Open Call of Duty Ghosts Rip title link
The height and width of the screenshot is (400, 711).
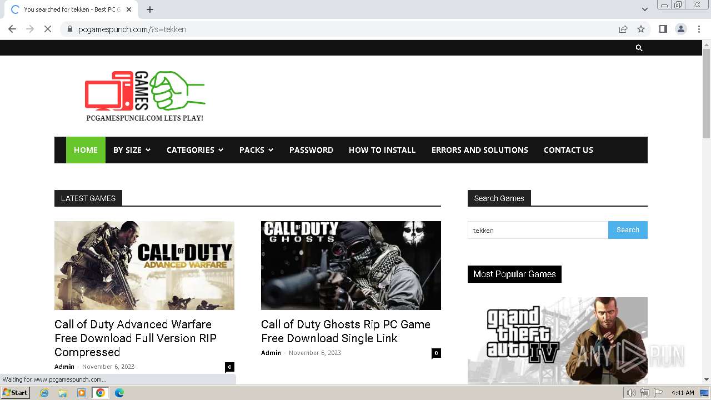(346, 331)
